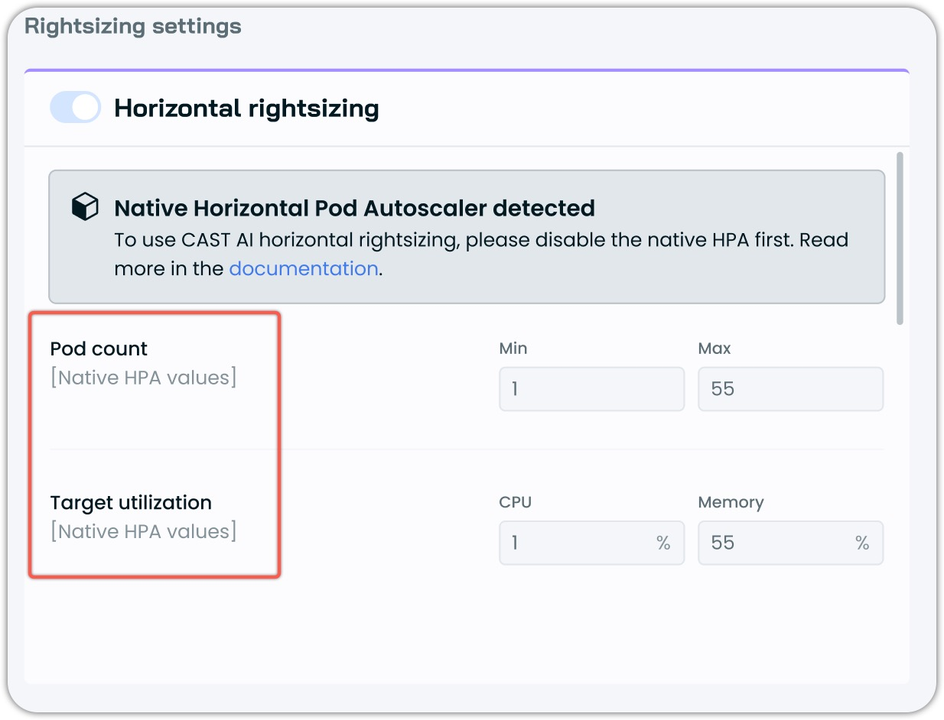Viewport: 944px width, 720px height.
Task: Click the percent sign in CPU field
Action: [x=662, y=543]
